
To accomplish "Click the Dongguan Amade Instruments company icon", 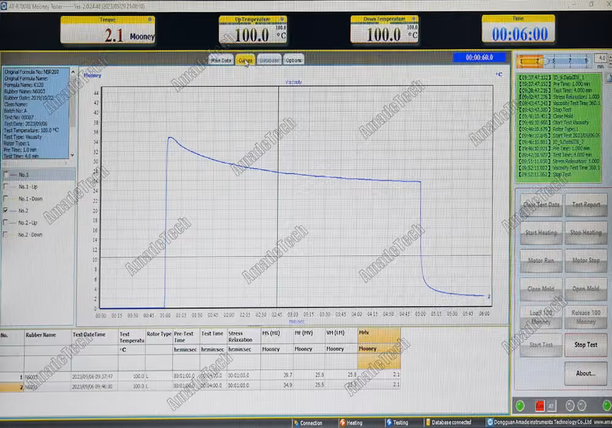I will tap(490, 422).
